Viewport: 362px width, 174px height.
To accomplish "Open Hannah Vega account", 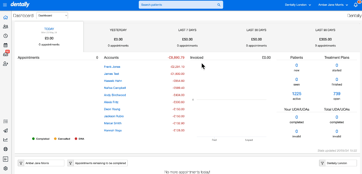I will (113, 131).
